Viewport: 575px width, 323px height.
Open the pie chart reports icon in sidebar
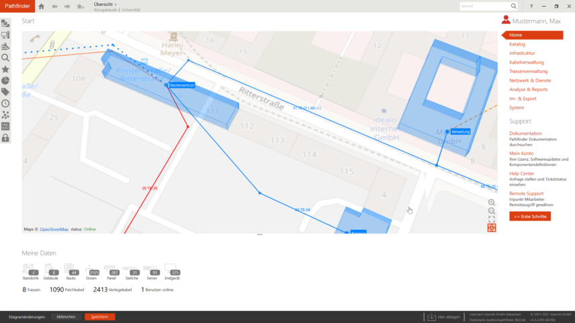point(5,81)
